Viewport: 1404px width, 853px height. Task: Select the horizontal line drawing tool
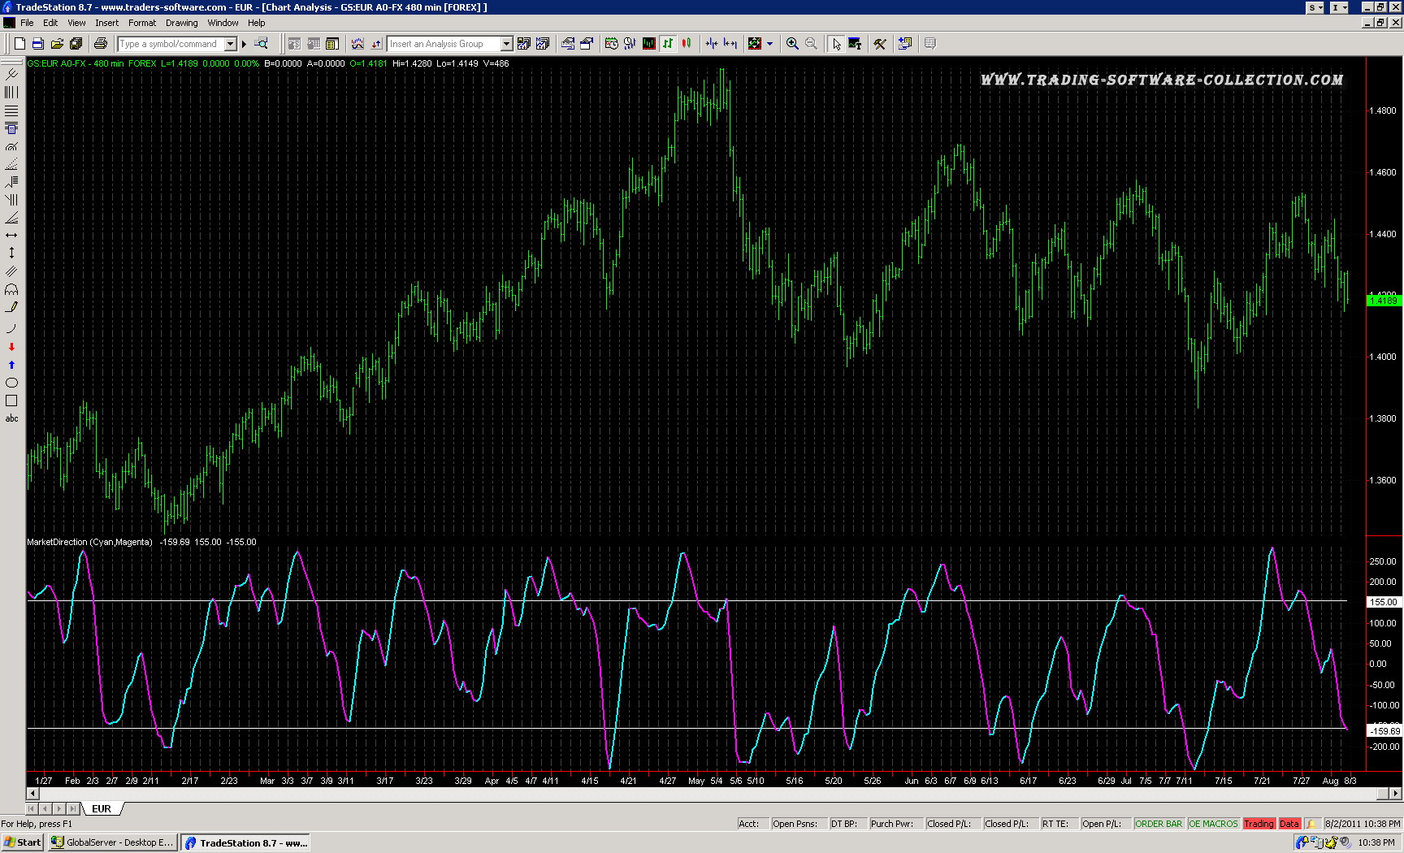tap(11, 235)
